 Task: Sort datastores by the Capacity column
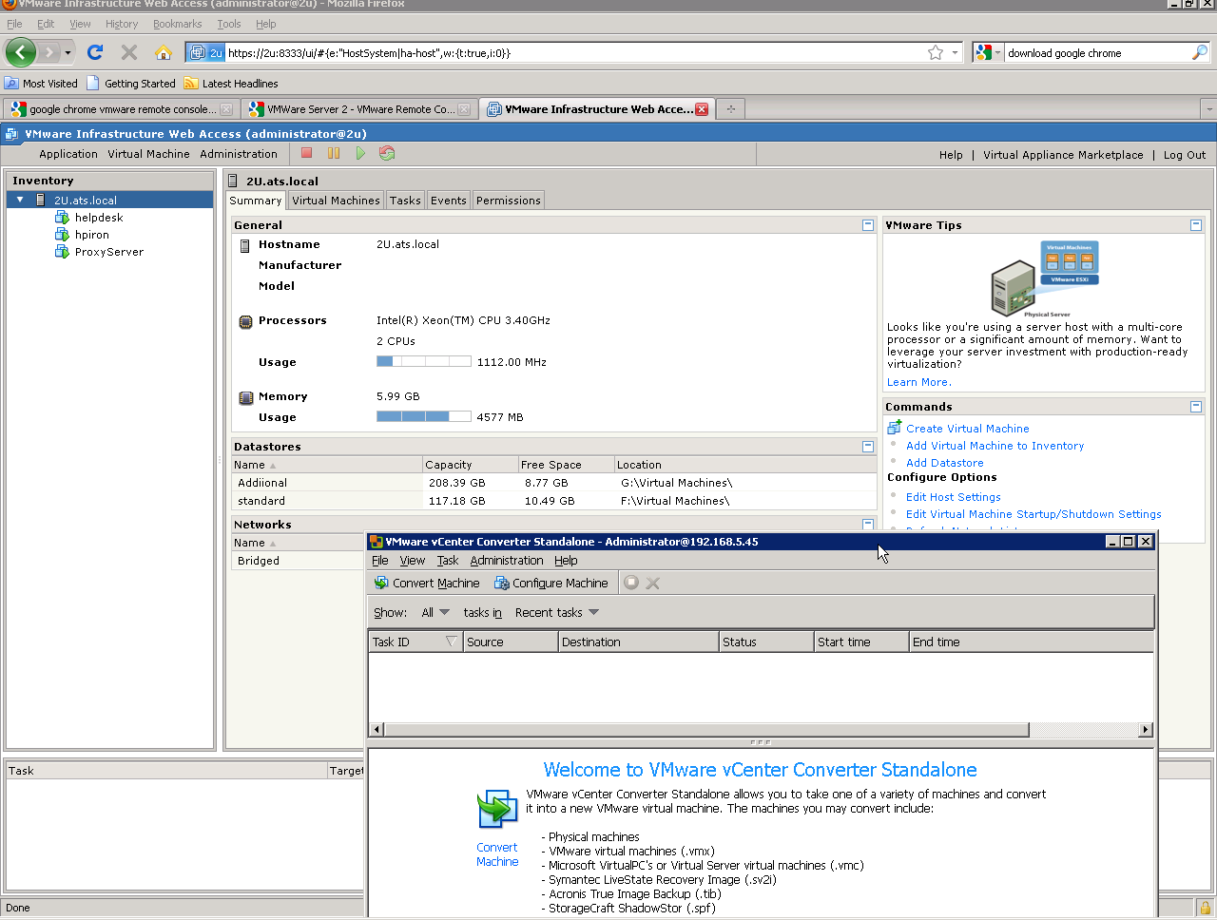(x=470, y=465)
